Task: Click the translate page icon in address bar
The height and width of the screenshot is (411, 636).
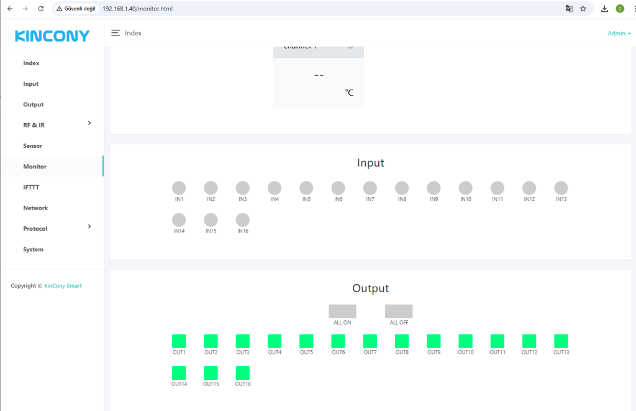Action: coord(568,9)
